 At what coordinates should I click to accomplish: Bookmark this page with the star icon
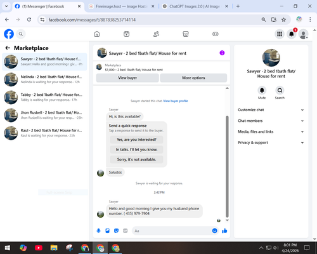coord(283,20)
